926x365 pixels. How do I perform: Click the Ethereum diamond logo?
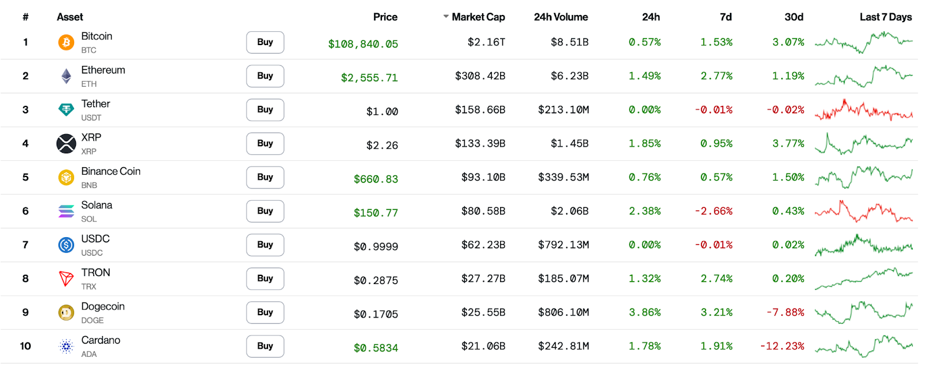coord(66,76)
